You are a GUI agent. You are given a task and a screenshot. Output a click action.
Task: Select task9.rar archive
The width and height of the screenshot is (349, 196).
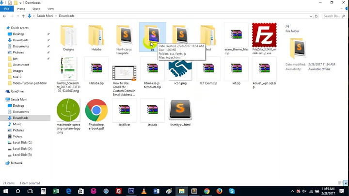click(124, 113)
